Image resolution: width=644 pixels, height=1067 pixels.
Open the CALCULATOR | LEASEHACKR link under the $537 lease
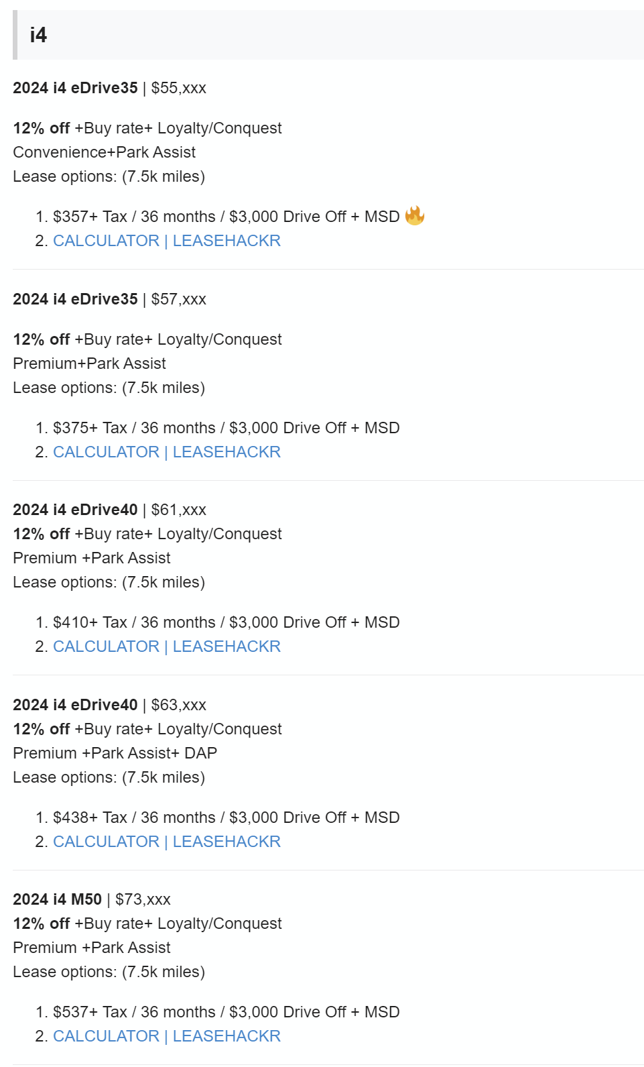[166, 1036]
